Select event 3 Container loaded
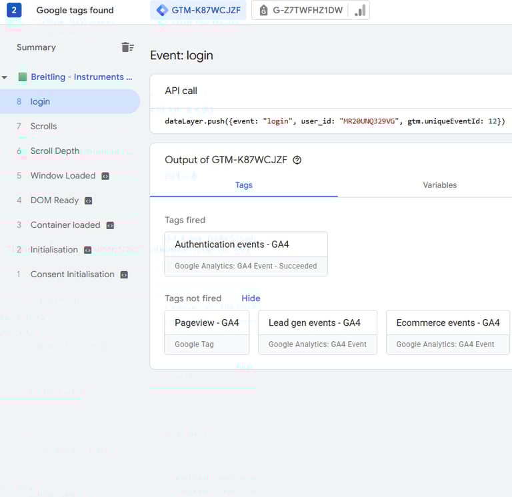The image size is (512, 497). pos(70,225)
